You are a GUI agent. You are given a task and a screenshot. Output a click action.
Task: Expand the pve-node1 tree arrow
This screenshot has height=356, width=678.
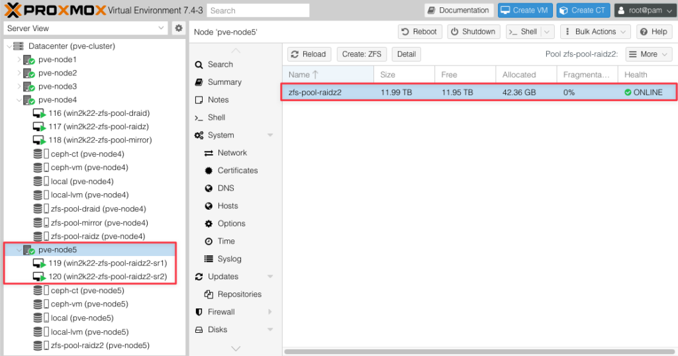19,60
